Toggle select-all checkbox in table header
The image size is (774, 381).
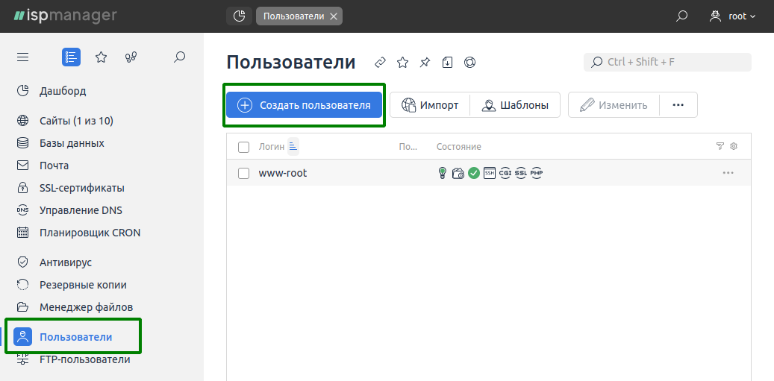(x=243, y=147)
